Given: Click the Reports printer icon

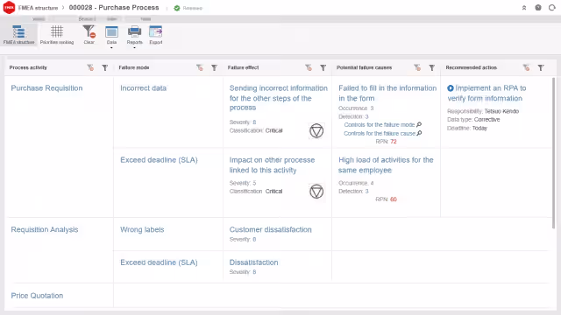Looking at the screenshot, I should [134, 32].
